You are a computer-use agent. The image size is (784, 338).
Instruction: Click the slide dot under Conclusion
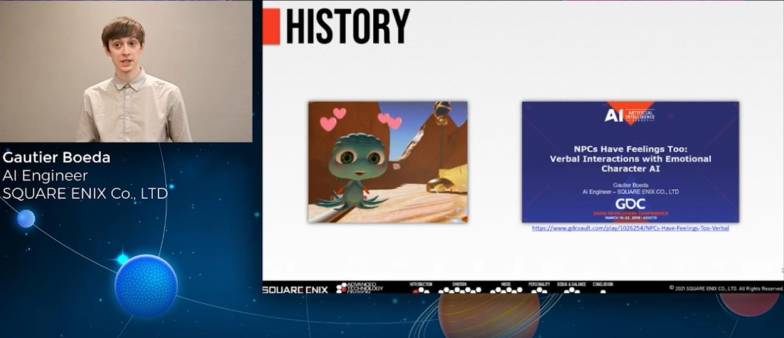[602, 291]
